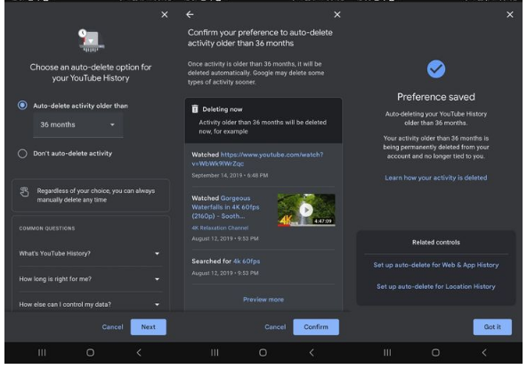Tap home icon under the options screen
This screenshot has width=527, height=369.
[x=90, y=352]
